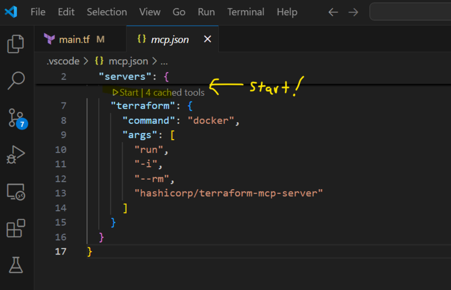Open the Remote Explorer view
Screen dimensions: 451x290
16,191
